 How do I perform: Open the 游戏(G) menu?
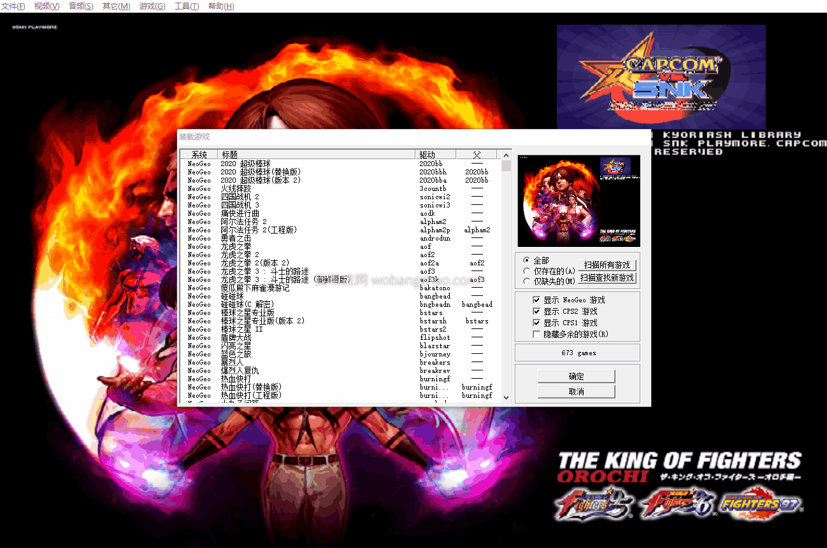[152, 6]
